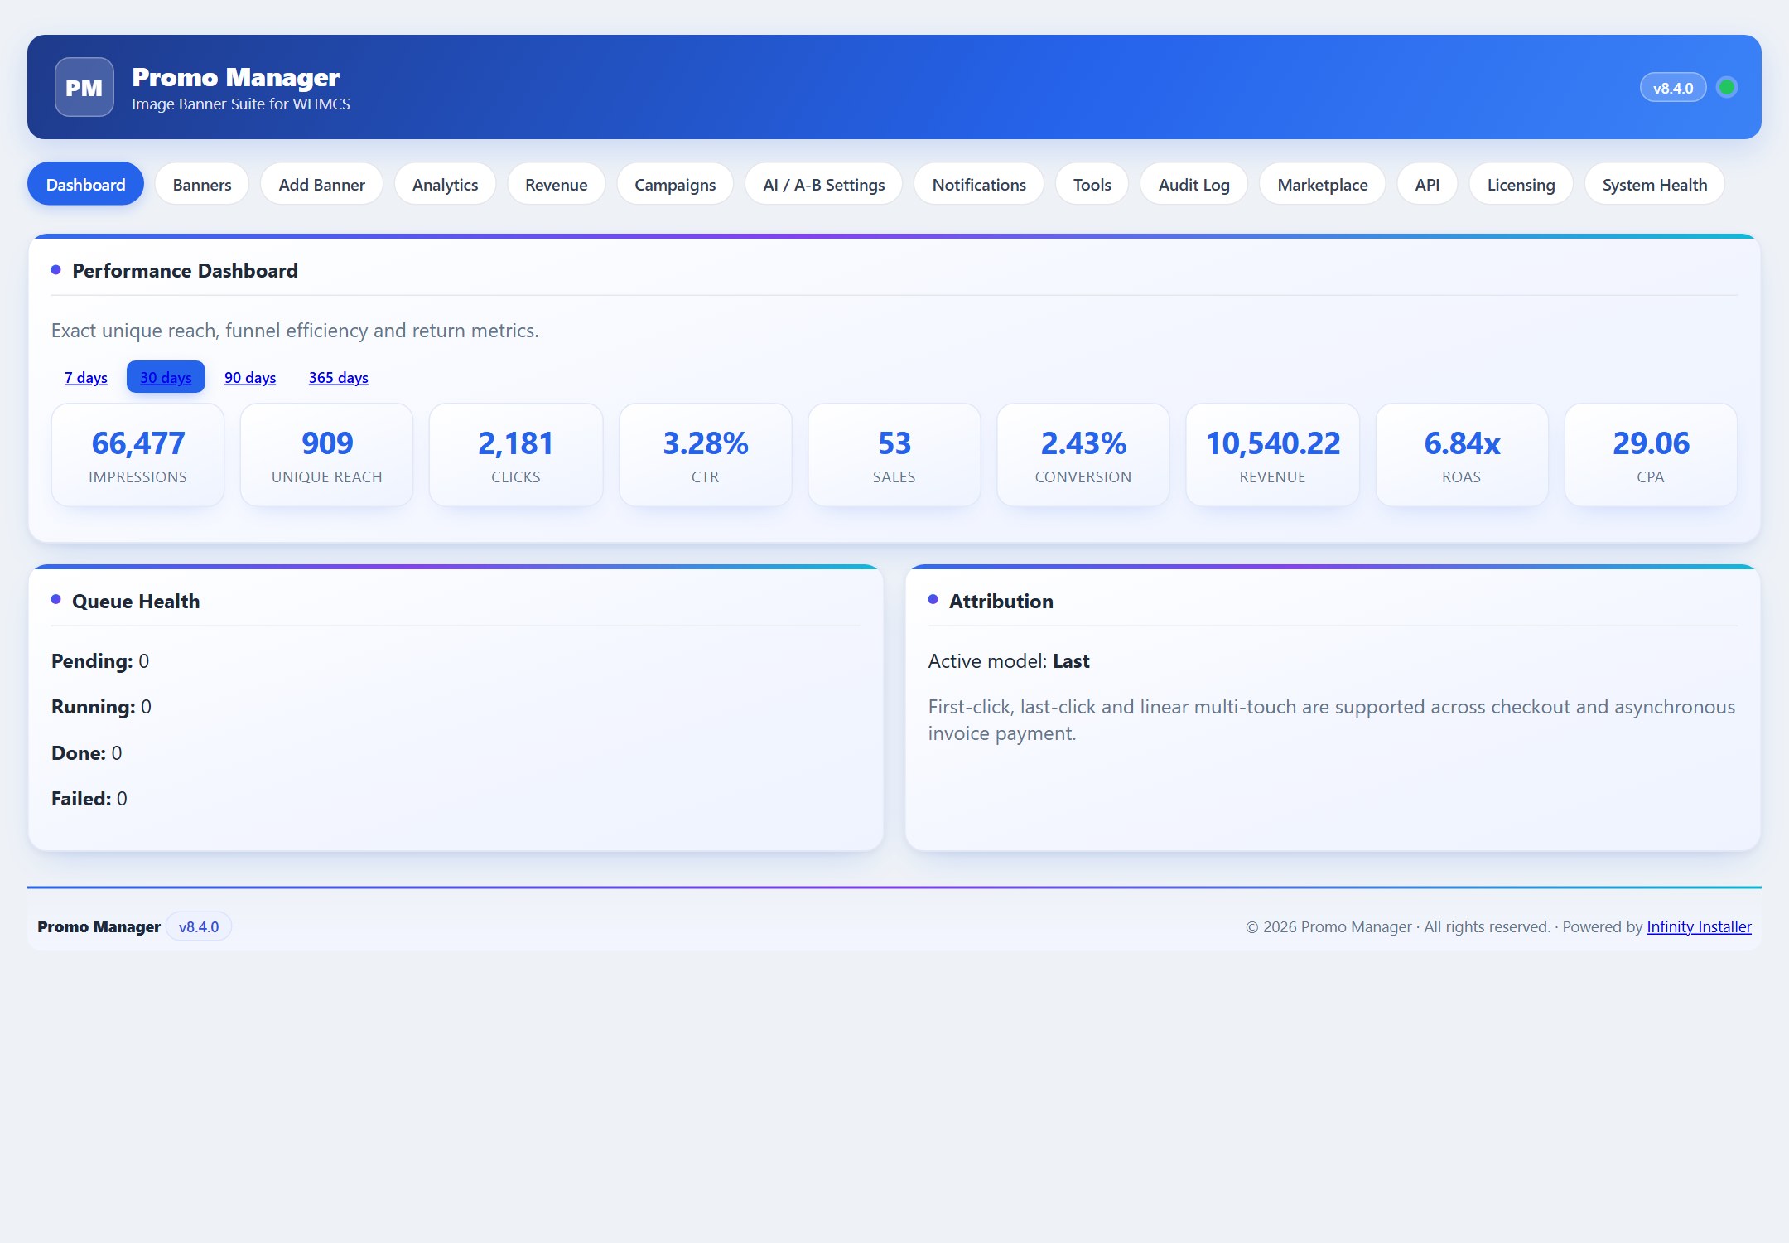Click the 10,540.22 Revenue card
Screen dimensions: 1789x1243
[x=1272, y=455]
